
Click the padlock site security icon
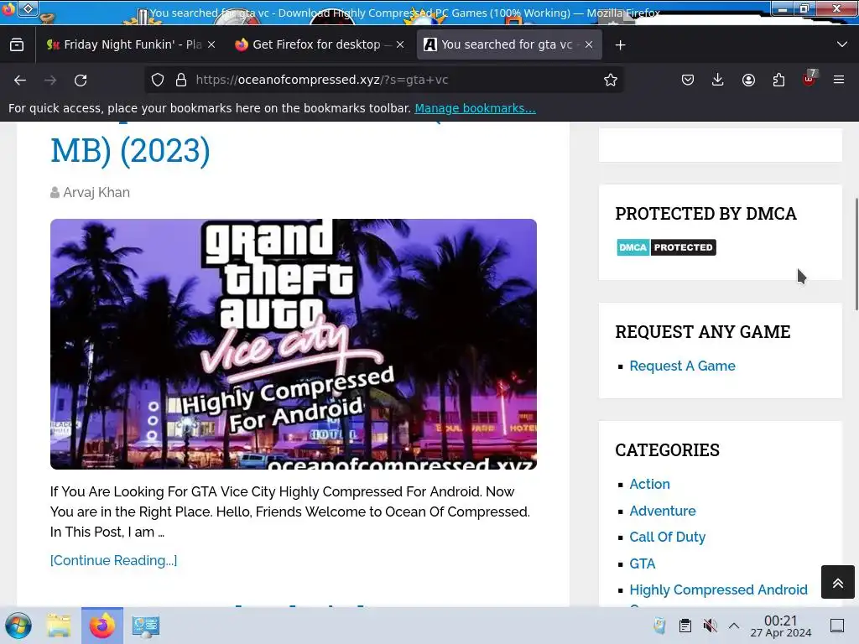pos(181,80)
